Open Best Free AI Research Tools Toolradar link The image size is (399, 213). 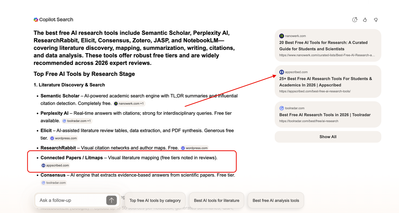[325, 115]
